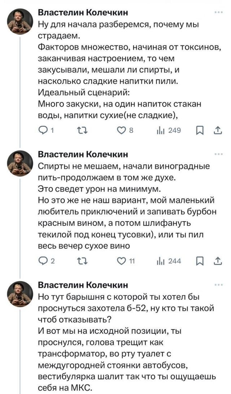231x394 pixels.
Task: Open author name on first tweet
Action: [x=83, y=13]
